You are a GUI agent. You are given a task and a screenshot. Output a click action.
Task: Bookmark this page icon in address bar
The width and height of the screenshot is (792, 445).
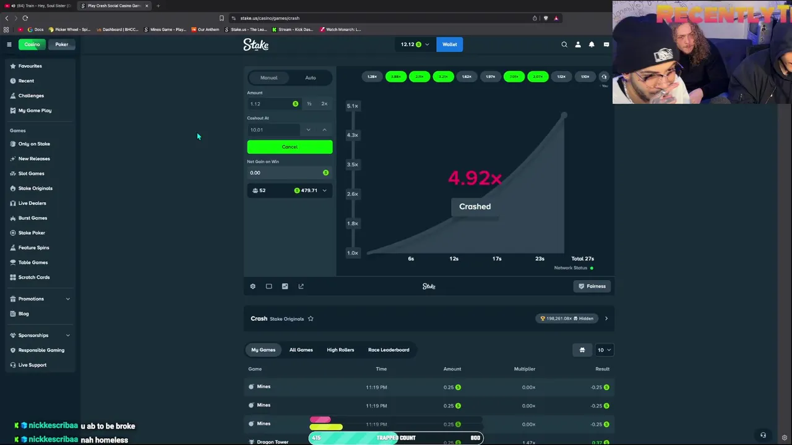pos(222,18)
